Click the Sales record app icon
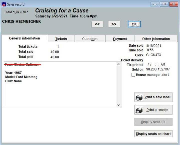The image size is (180, 145). (4, 4)
